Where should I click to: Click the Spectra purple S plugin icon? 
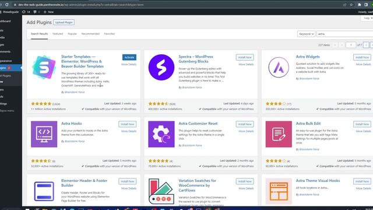pos(161,68)
